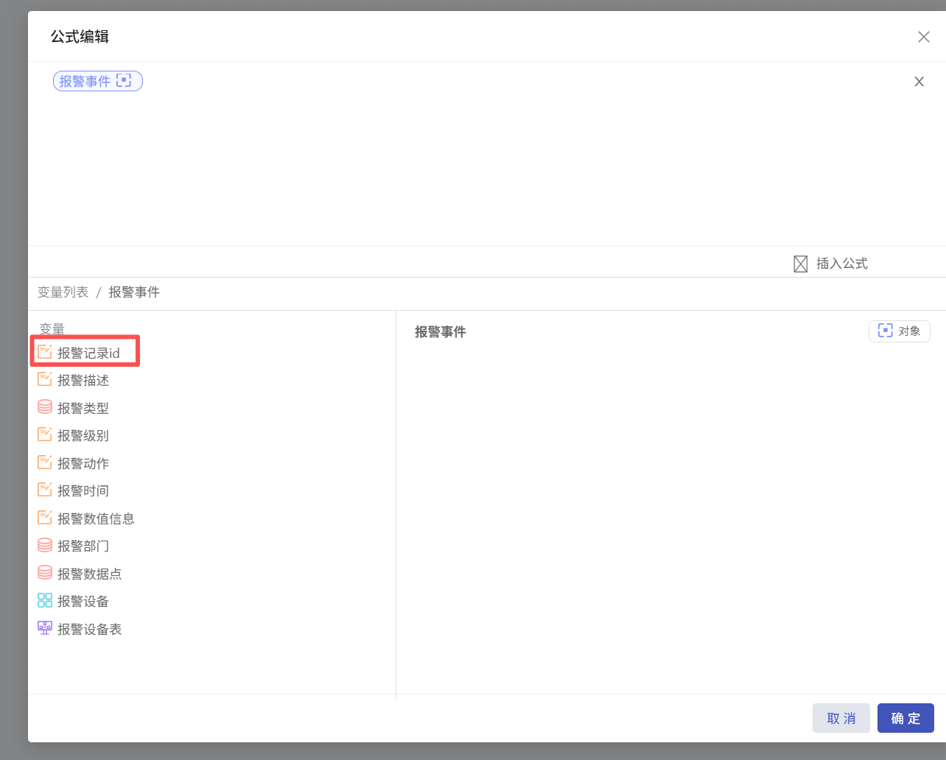Click the 插入公式 icon
946x760 pixels.
tap(801, 264)
